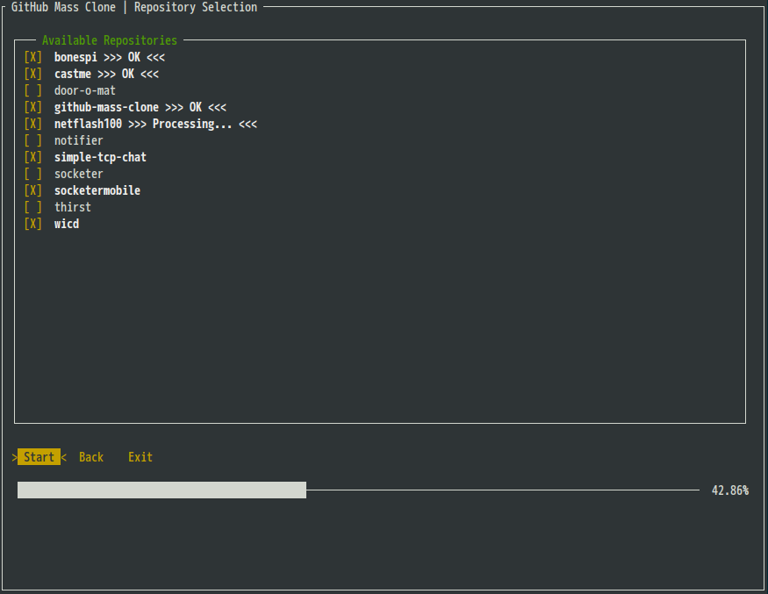Click the Exit button
Viewport: 768px width, 594px height.
[140, 457]
